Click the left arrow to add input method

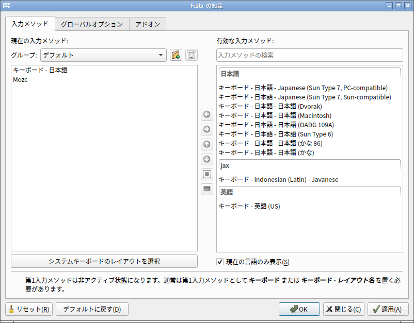[x=207, y=114]
